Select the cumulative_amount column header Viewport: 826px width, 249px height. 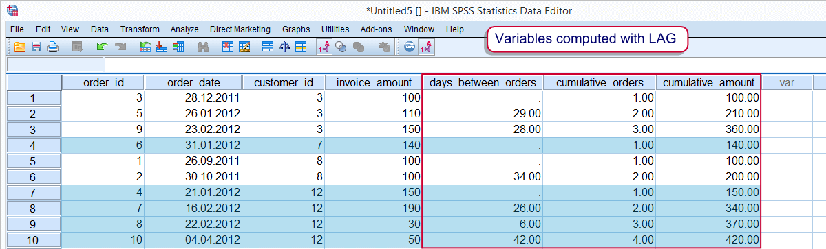point(709,82)
